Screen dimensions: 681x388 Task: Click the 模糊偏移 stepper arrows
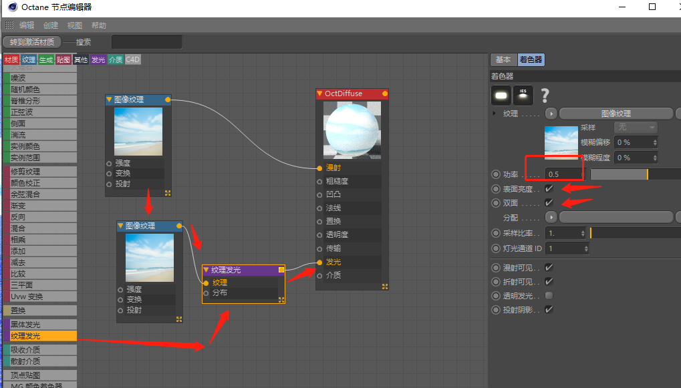tap(655, 142)
